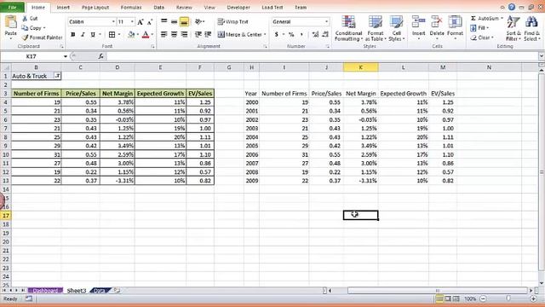Click the zoom slider handle
Viewport: 545px width, 307px height.
(508, 298)
